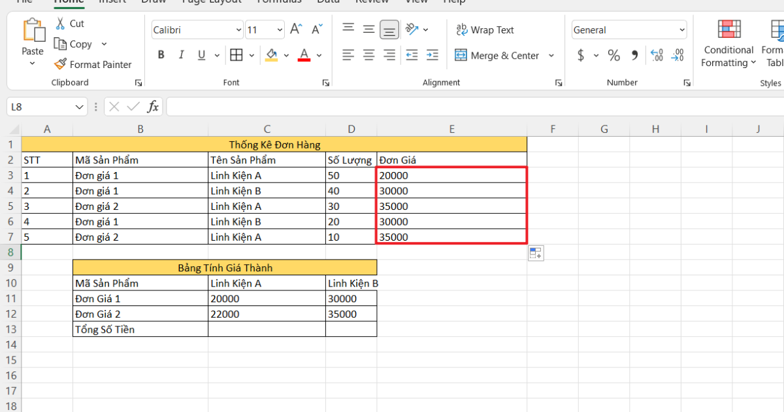Screen dimensions: 784x412
Task: Select the Bảng Tính Giá Thành title cell
Action: point(225,267)
